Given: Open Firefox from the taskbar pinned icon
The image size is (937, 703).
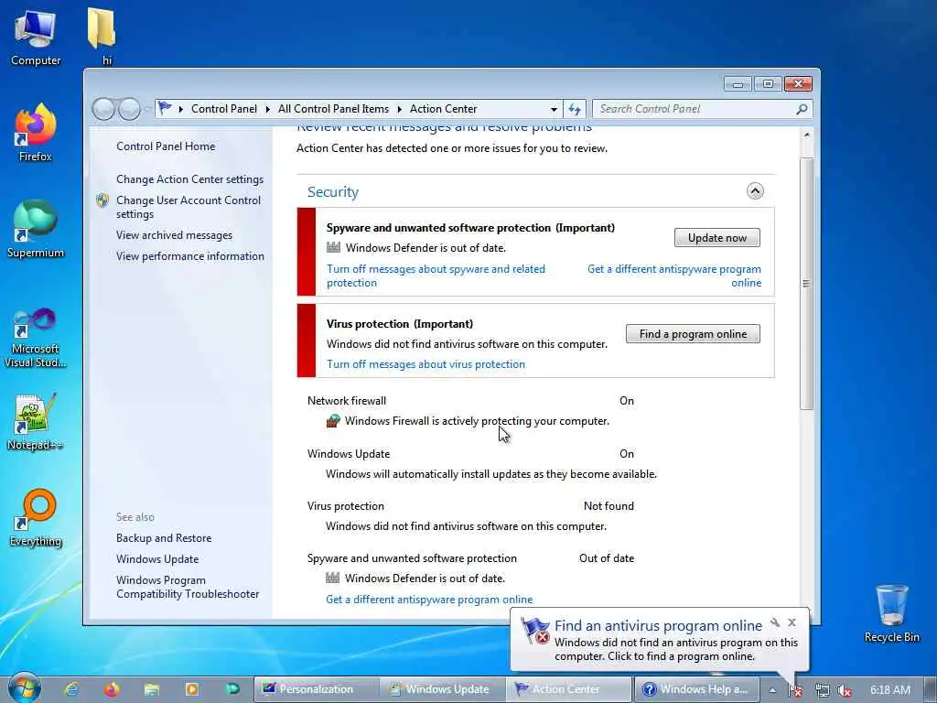Looking at the screenshot, I should tap(112, 689).
